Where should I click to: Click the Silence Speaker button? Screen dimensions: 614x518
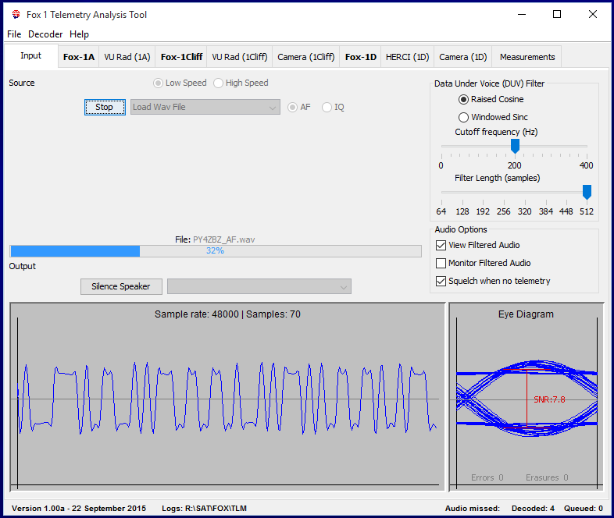(121, 286)
